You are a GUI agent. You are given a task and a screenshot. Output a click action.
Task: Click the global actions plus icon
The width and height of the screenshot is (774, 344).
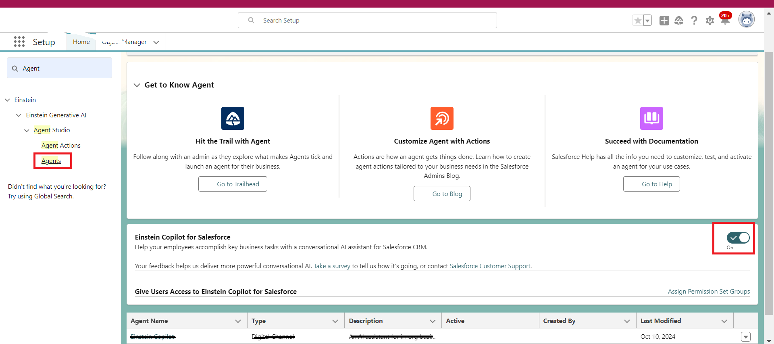tap(664, 21)
